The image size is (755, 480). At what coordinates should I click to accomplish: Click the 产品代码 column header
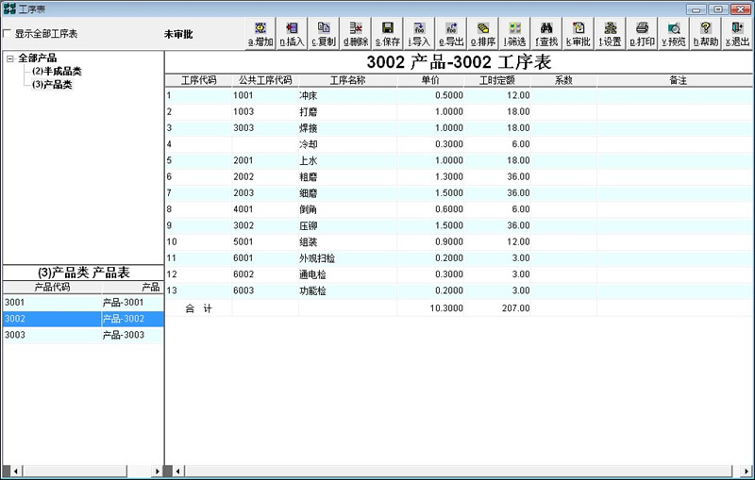click(52, 287)
